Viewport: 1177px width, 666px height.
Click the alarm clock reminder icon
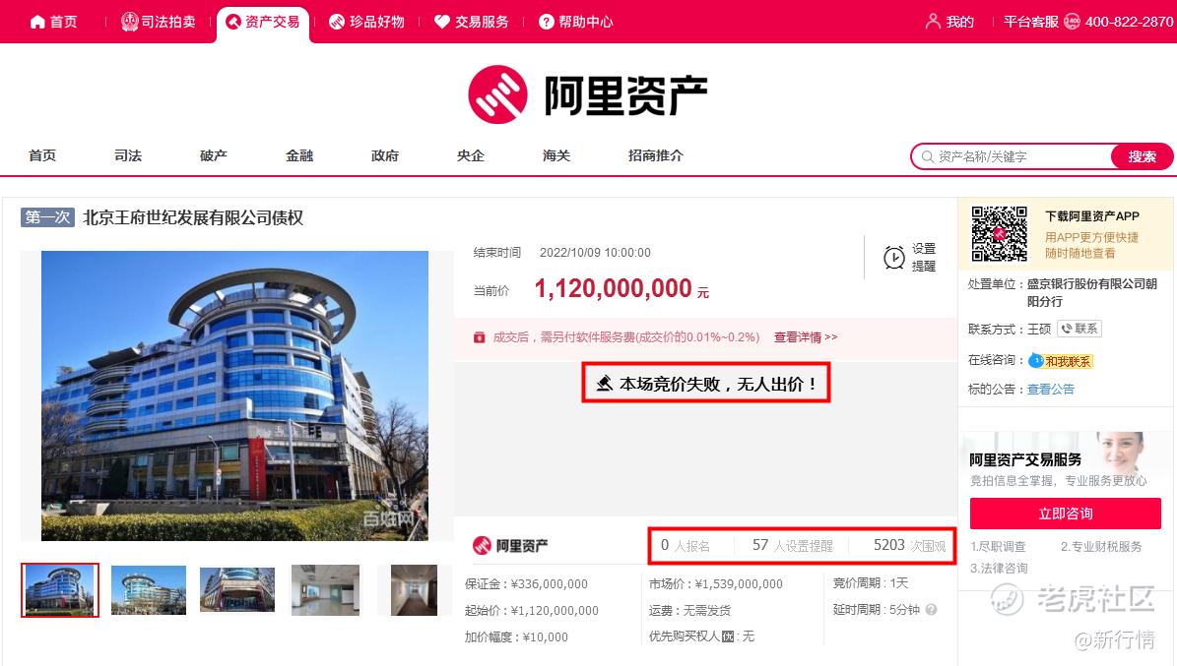(893, 257)
